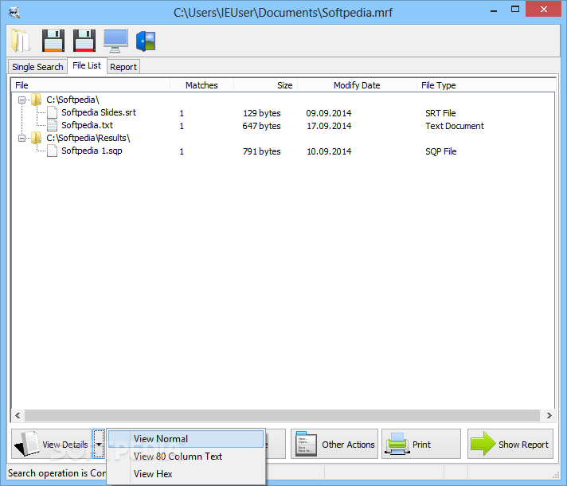The image size is (567, 486).
Task: Open the View Details dropdown arrow
Action: 99,444
